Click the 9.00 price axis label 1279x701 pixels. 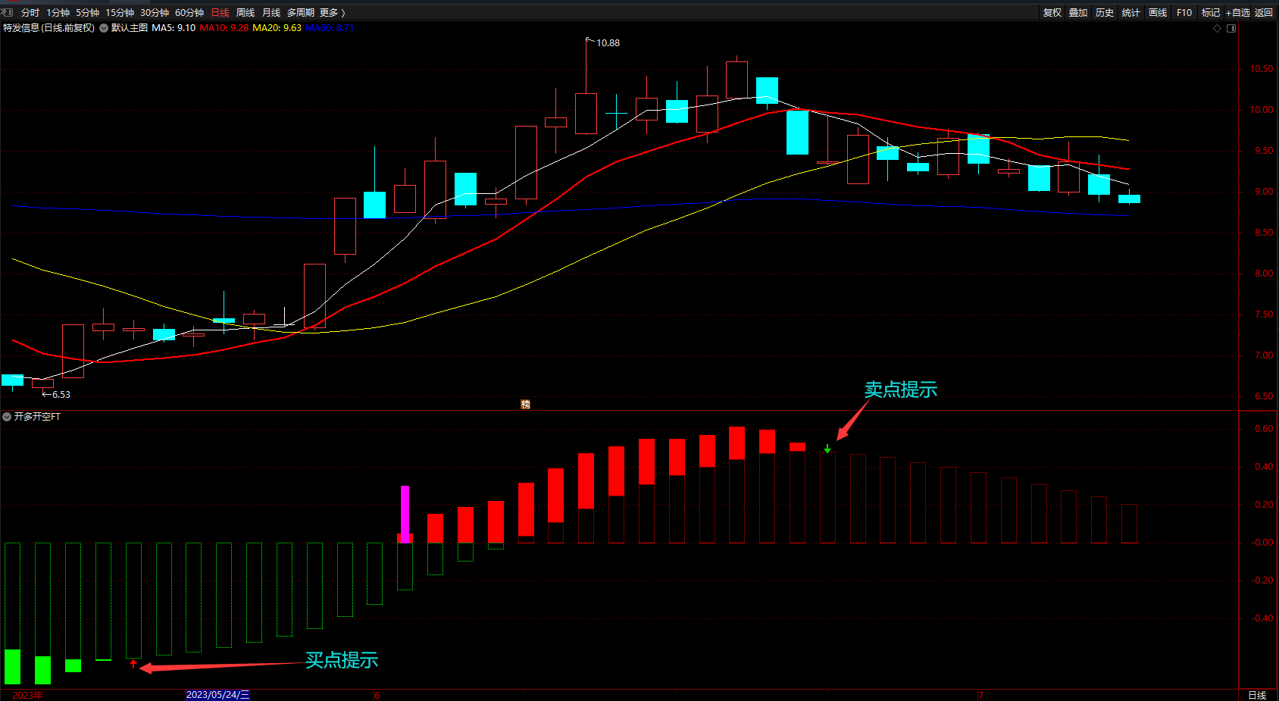[x=1264, y=192]
